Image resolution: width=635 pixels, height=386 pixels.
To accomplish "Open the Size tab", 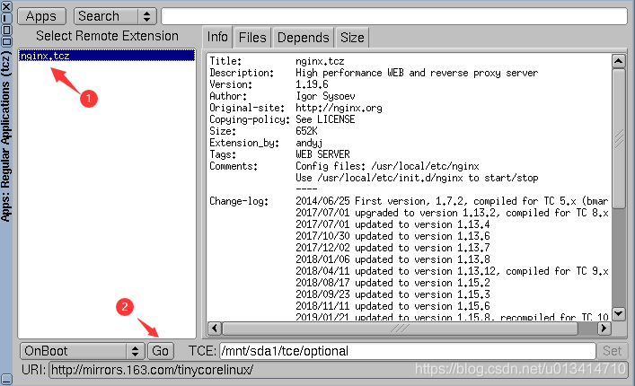I will pos(352,38).
